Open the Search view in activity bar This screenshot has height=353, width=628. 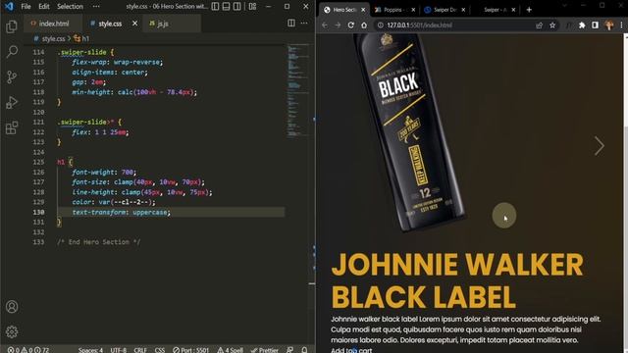coord(12,52)
